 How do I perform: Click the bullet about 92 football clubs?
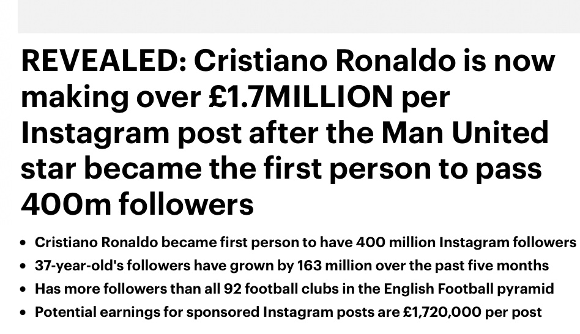294,289
